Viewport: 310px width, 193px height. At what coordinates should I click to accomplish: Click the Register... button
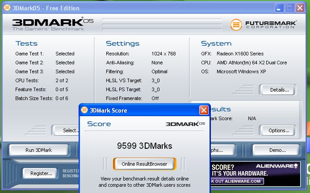41,173
